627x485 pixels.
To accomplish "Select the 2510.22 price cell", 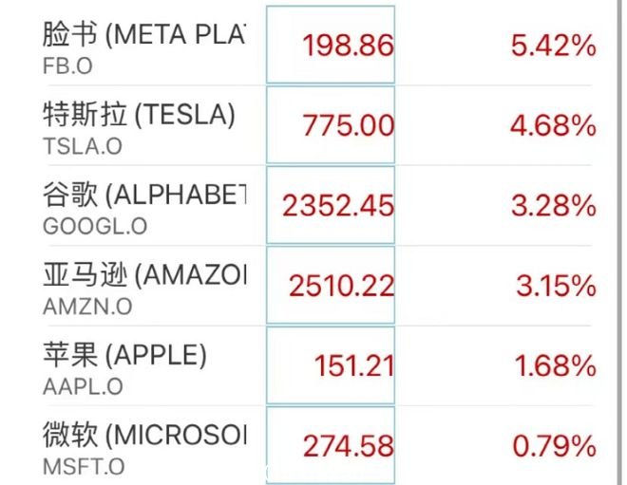I will [331, 286].
